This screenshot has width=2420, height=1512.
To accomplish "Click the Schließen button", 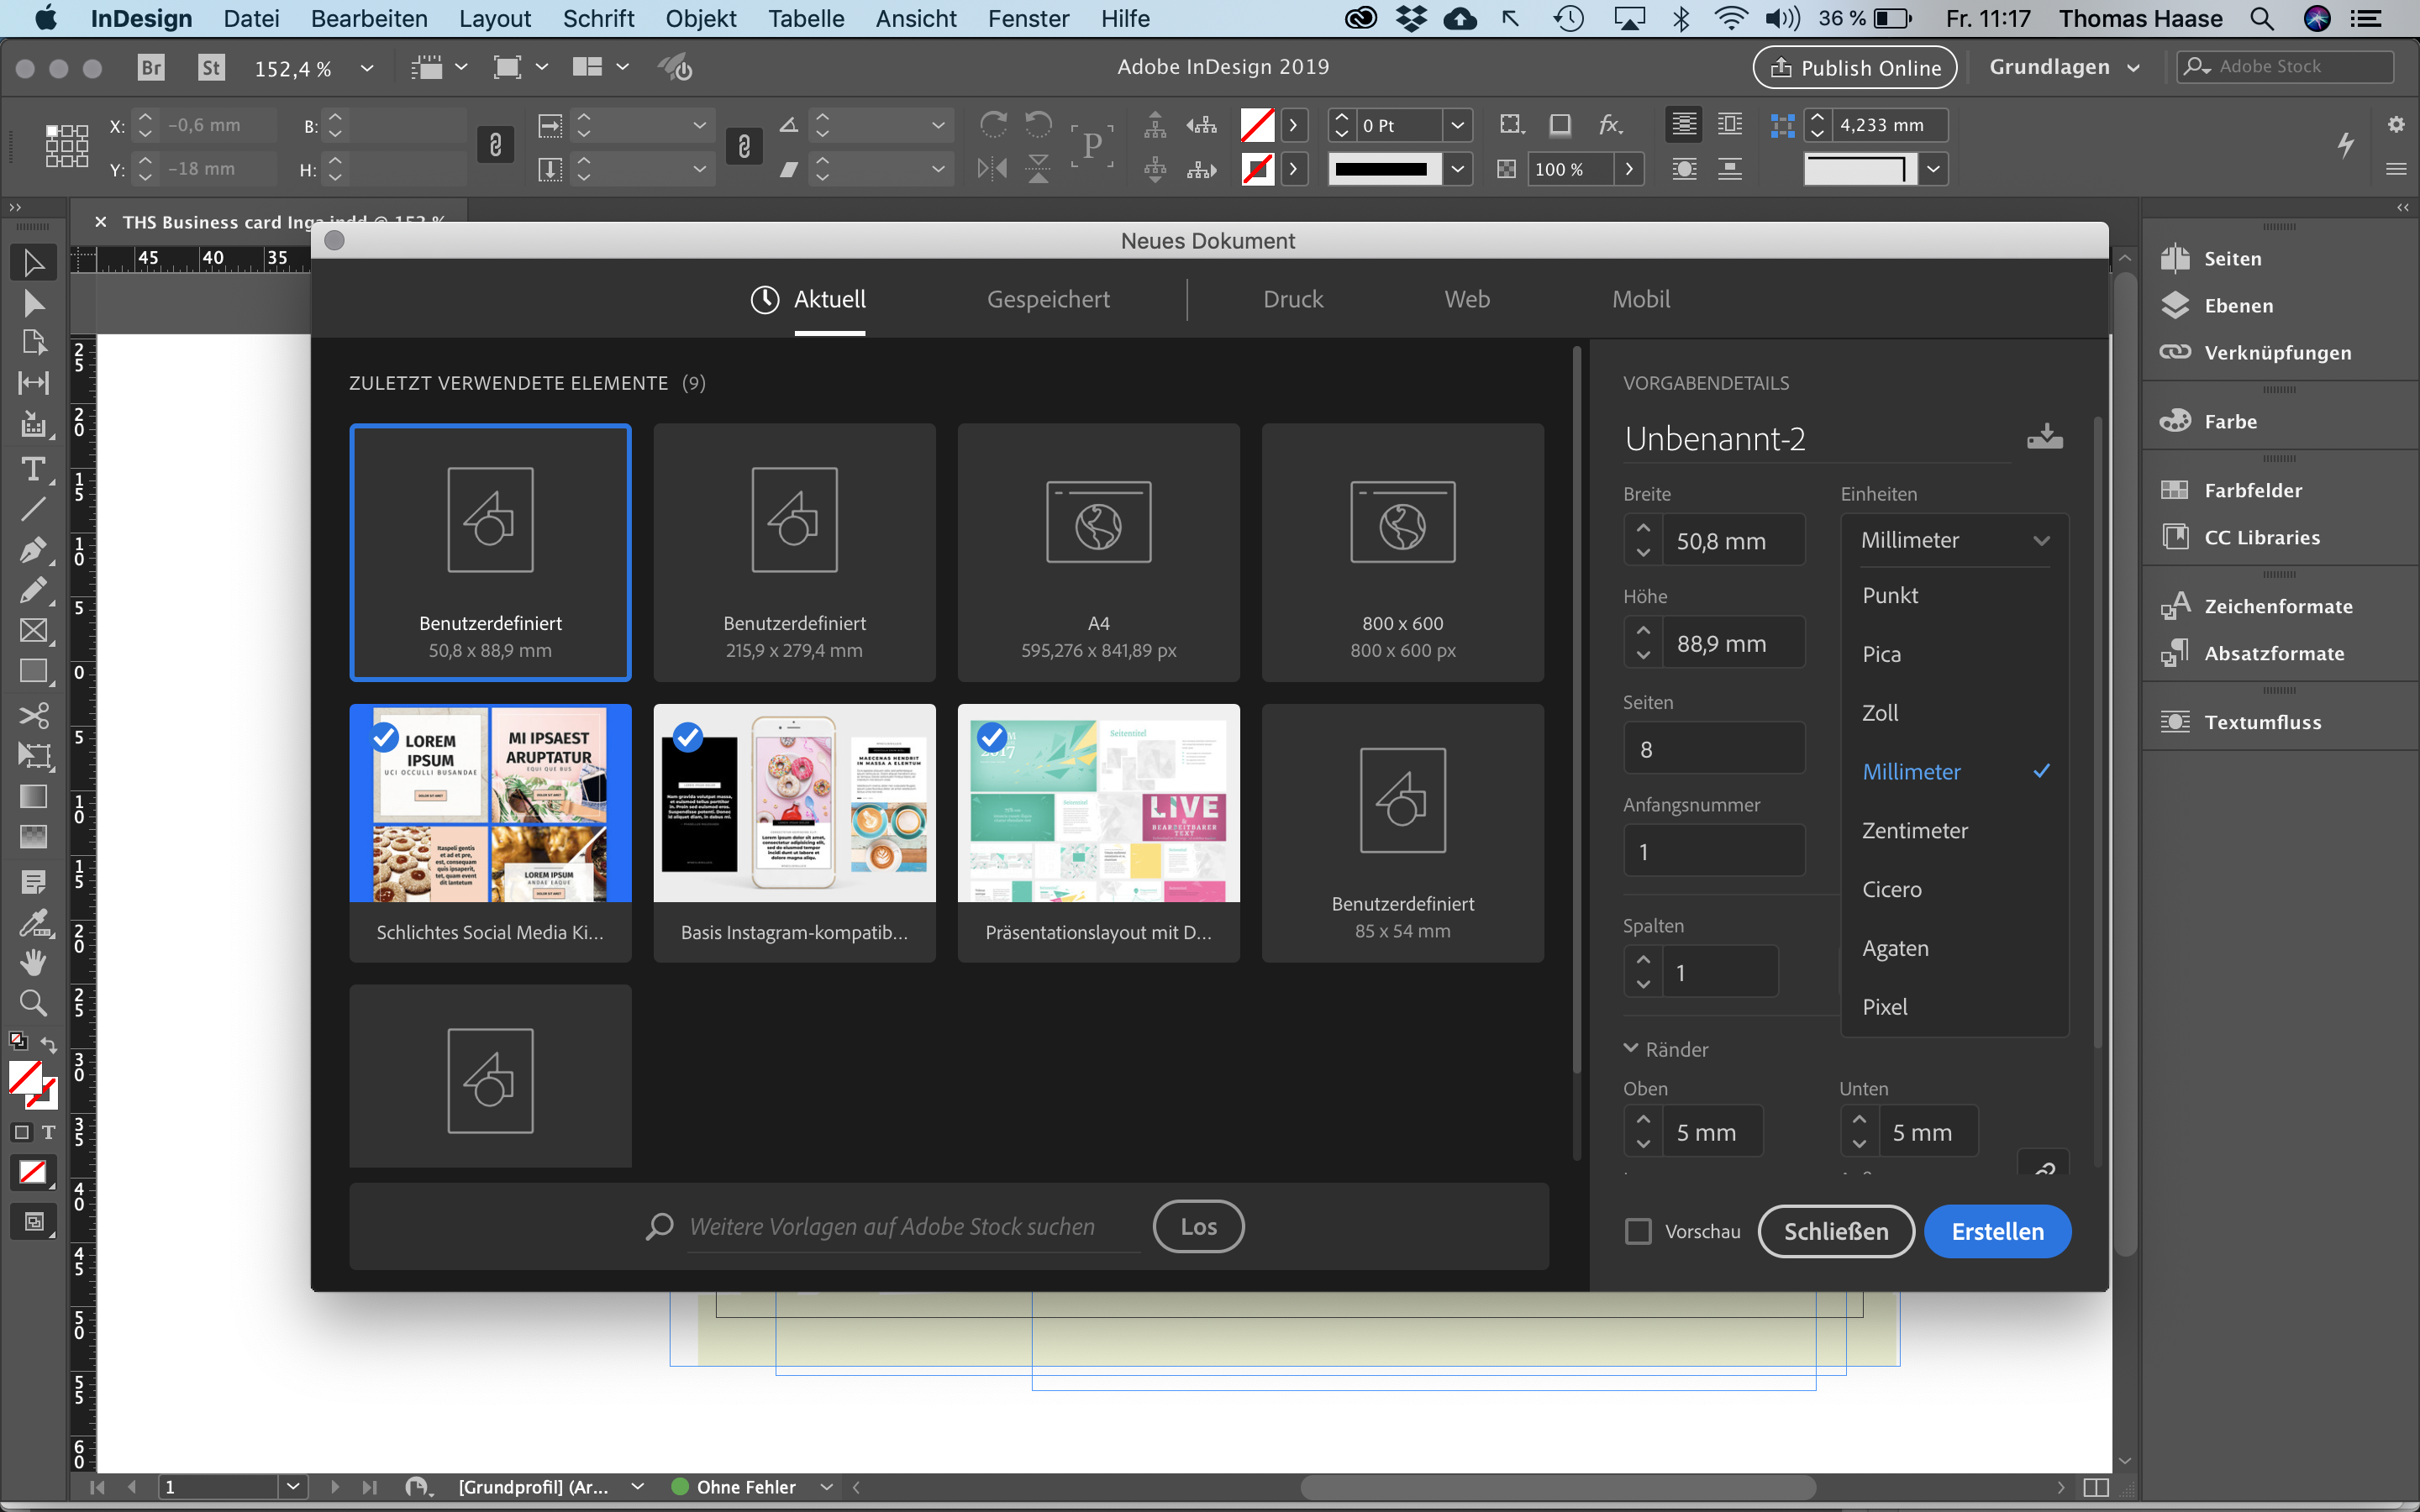I will [1836, 1231].
